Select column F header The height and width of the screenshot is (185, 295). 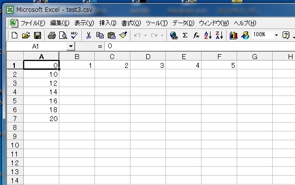point(219,57)
